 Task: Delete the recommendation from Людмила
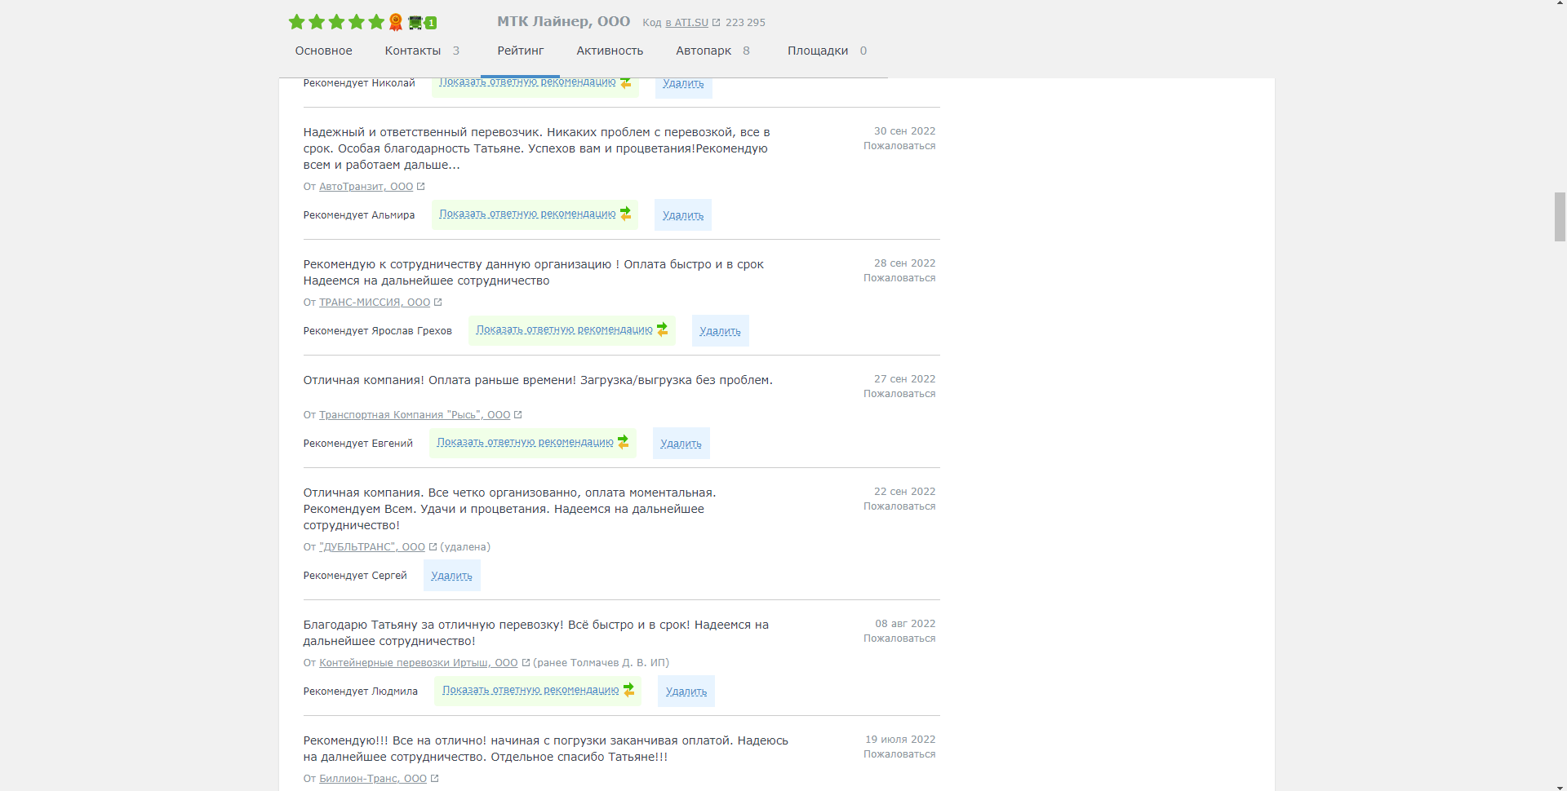click(686, 692)
